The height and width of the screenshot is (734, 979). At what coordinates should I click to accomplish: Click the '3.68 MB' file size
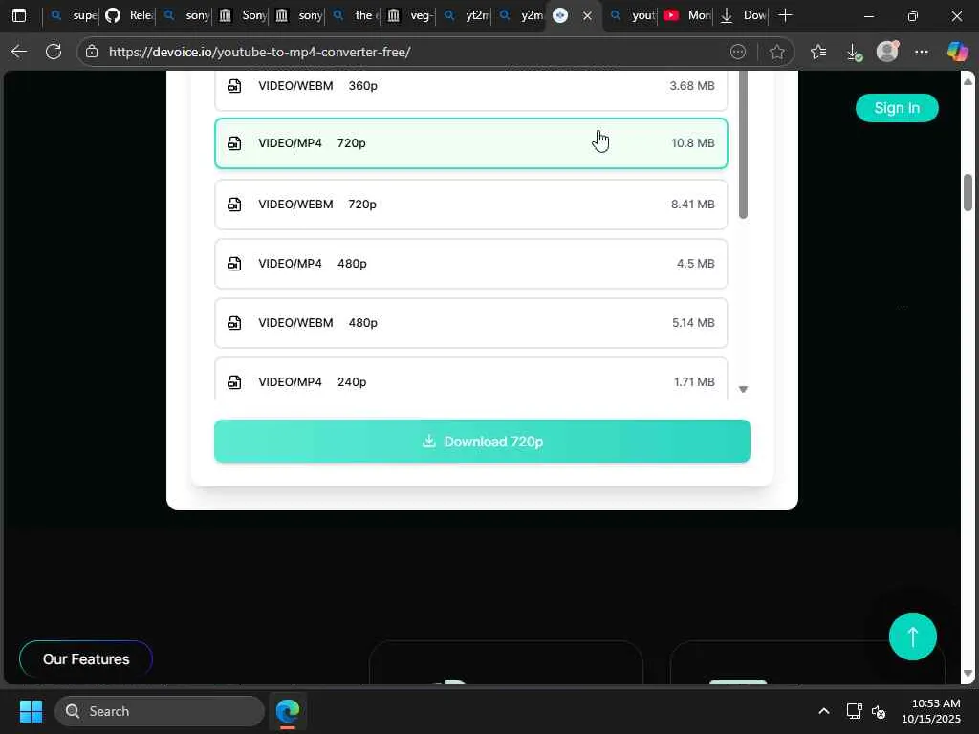coord(692,85)
